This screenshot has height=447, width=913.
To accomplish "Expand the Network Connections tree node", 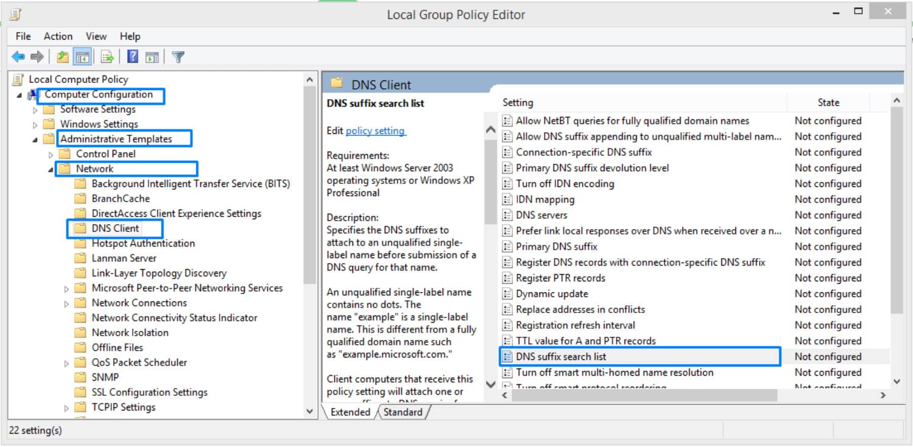I will [66, 303].
